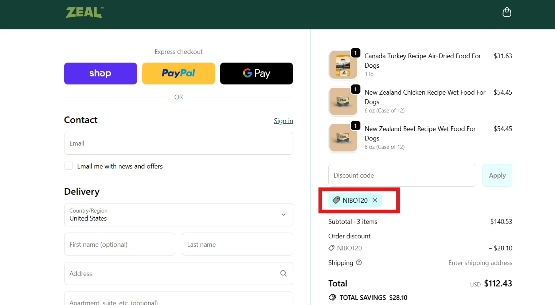Screen dimensions: 555x305
Task: Select the Shop Pay express checkout
Action: pyautogui.click(x=100, y=73)
